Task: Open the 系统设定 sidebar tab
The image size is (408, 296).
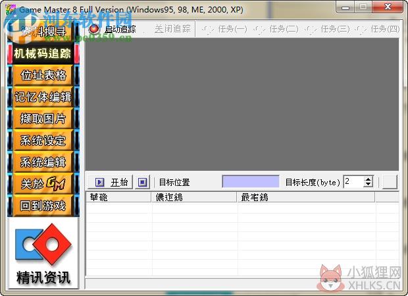Action: [x=43, y=140]
